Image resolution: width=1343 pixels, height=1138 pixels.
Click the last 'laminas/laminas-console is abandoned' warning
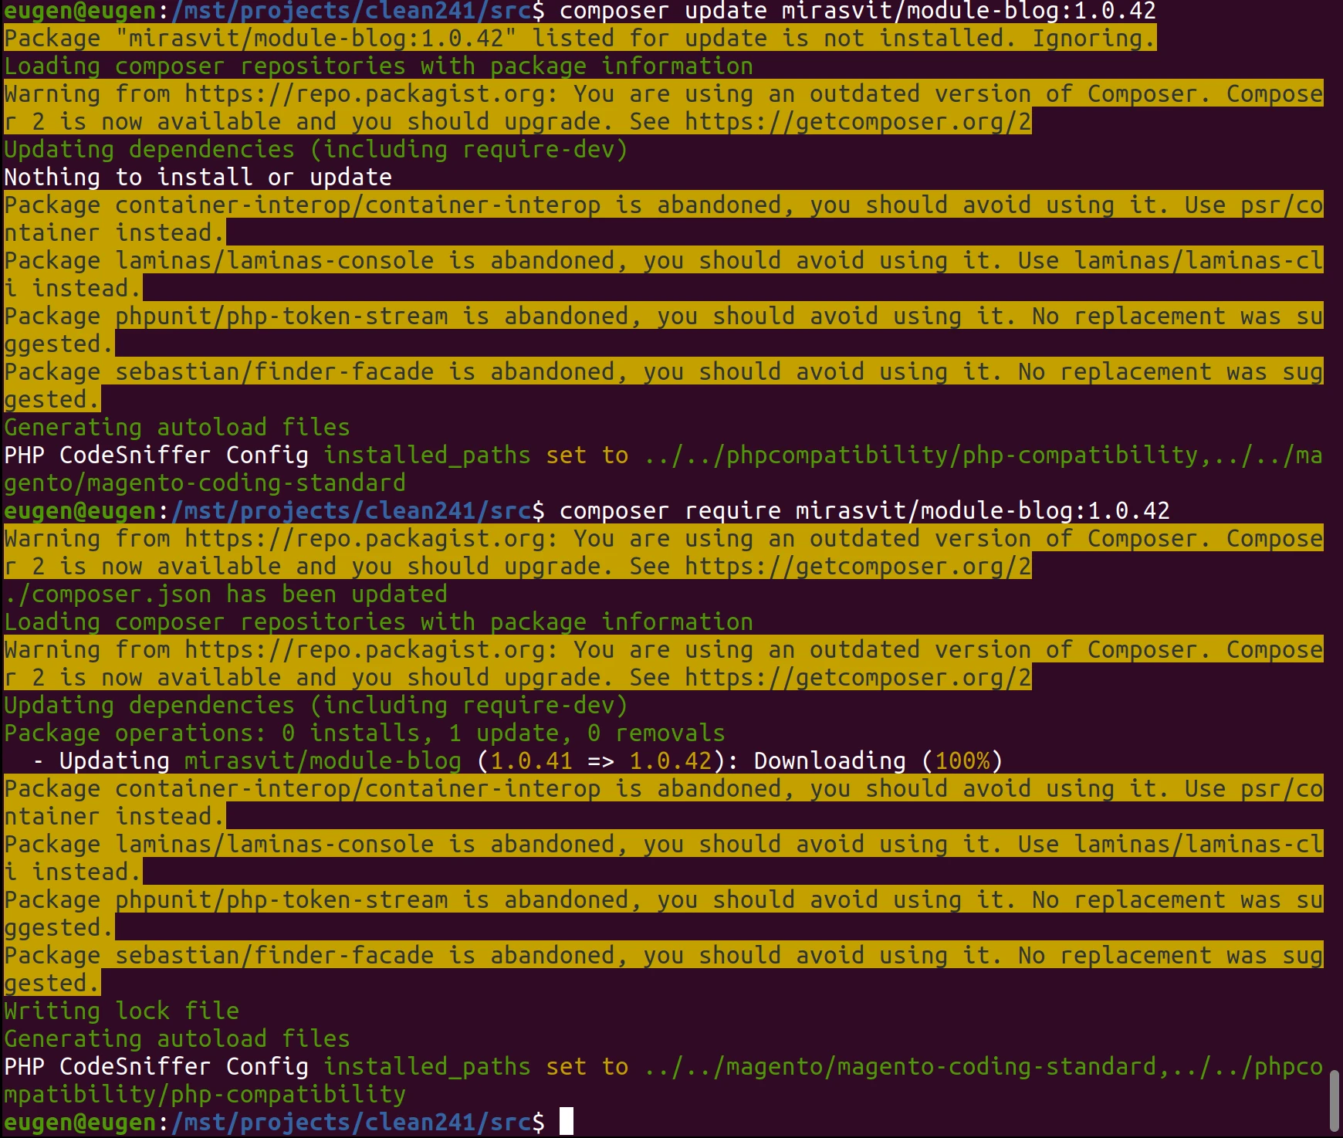point(664,858)
